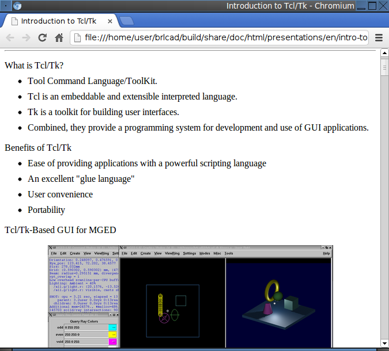The width and height of the screenshot is (389, 351).
Task: Open the Chromium hamburger menu
Action: click(x=379, y=38)
